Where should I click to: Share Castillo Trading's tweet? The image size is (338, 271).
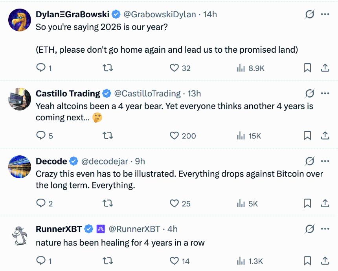[325, 136]
